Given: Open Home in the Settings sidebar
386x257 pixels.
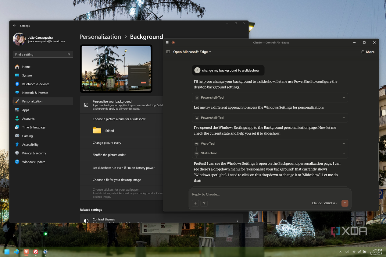Looking at the screenshot, I should click(43, 67).
